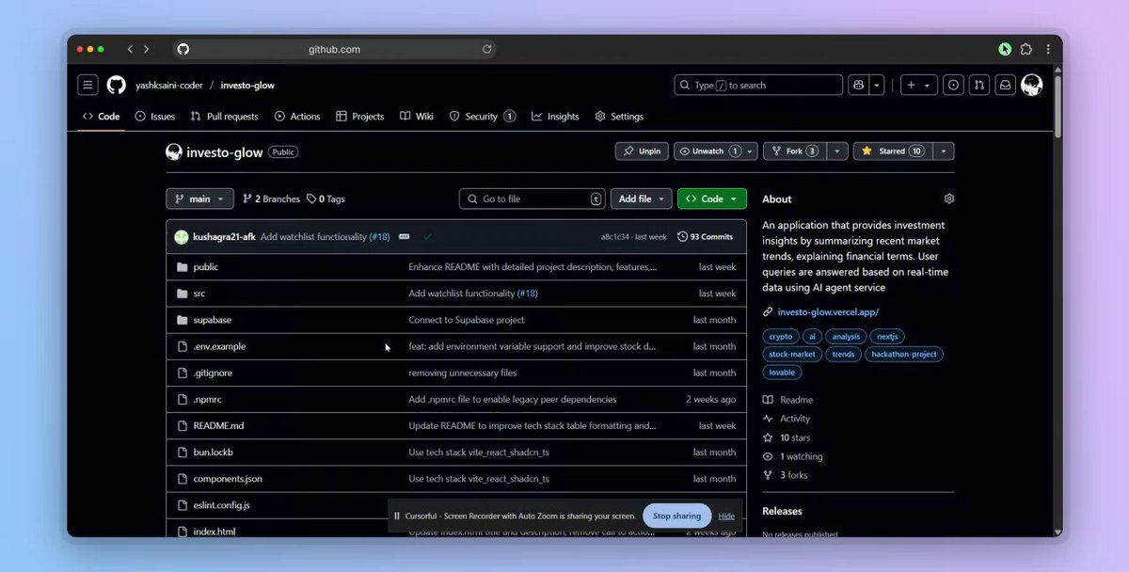
Task: Open the src folder
Action: tap(199, 294)
